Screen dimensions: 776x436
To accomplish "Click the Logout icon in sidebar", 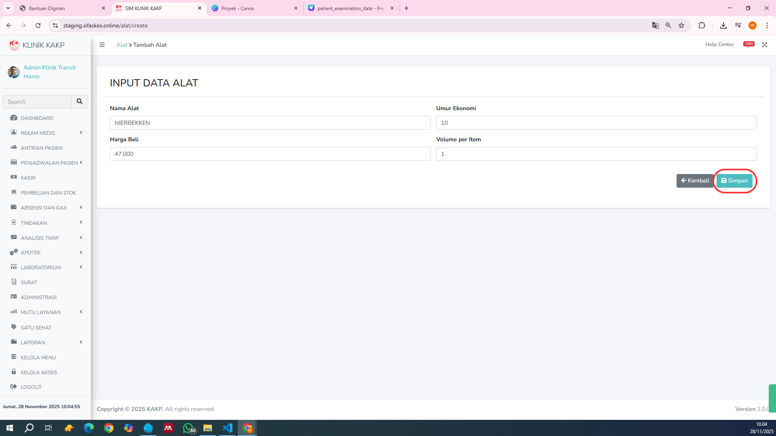I will tap(14, 386).
